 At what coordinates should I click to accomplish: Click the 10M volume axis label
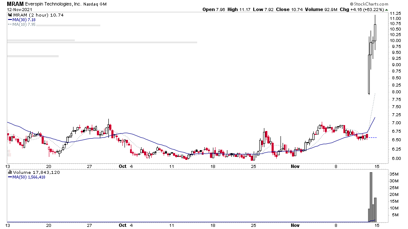[x=394, y=208]
